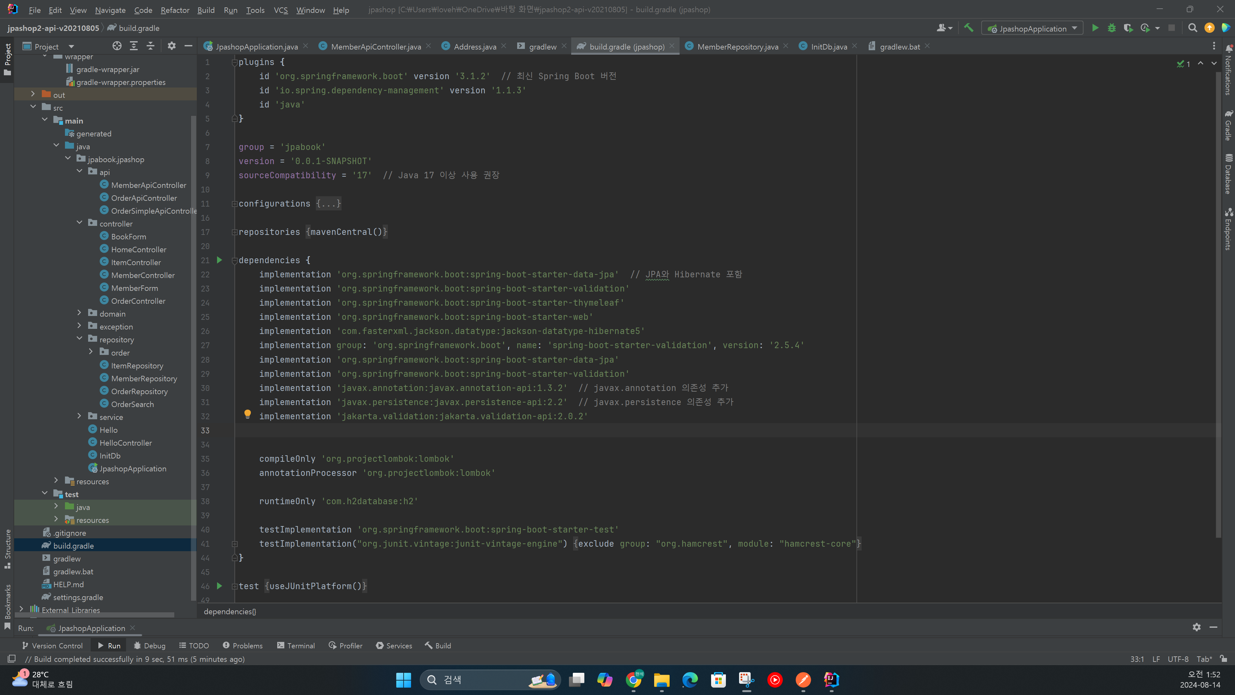This screenshot has width=1235, height=695.
Task: Expand the configurations fold on line 11
Action: [235, 204]
